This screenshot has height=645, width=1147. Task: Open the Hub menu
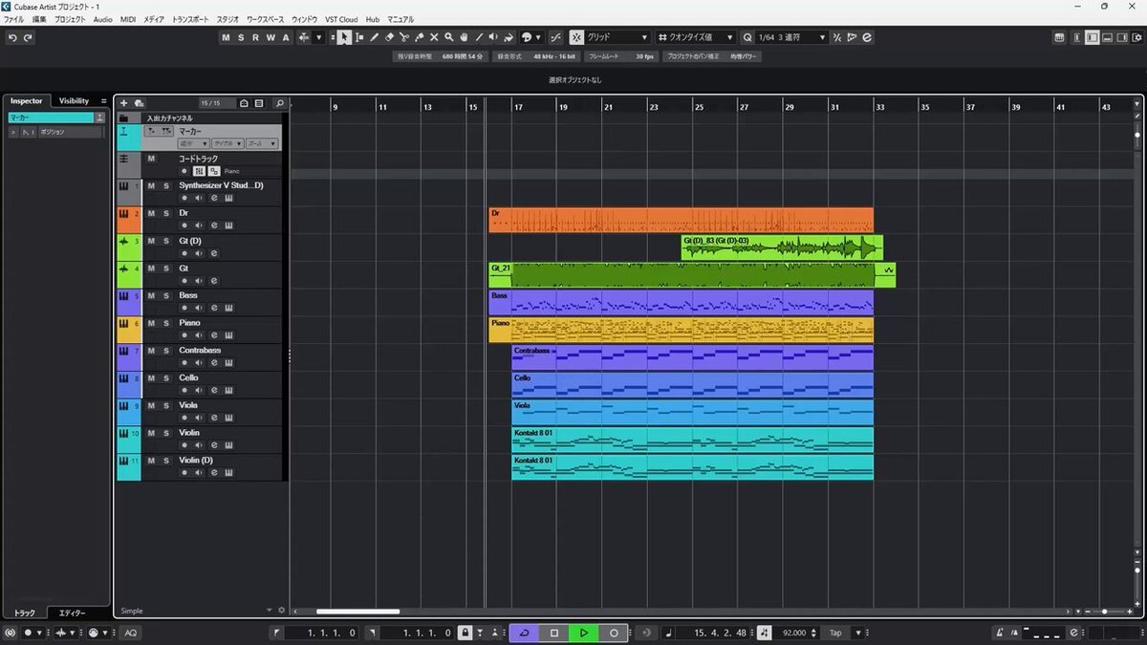point(373,19)
